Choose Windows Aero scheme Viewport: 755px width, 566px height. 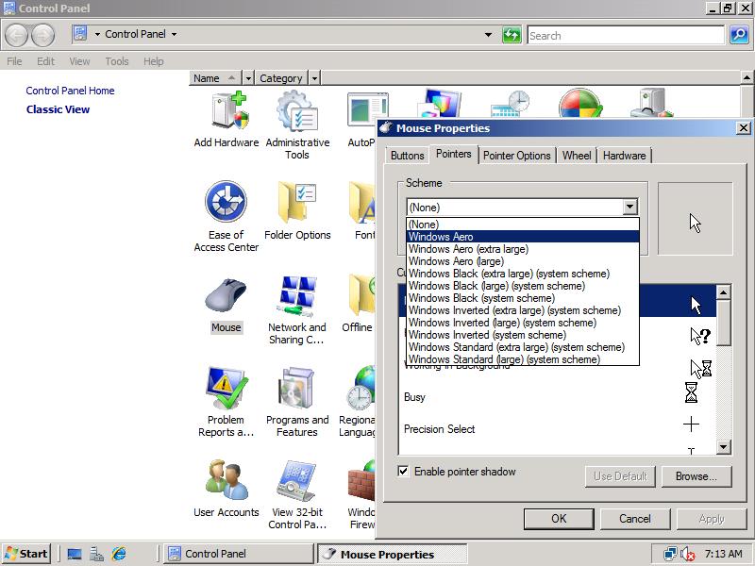523,237
